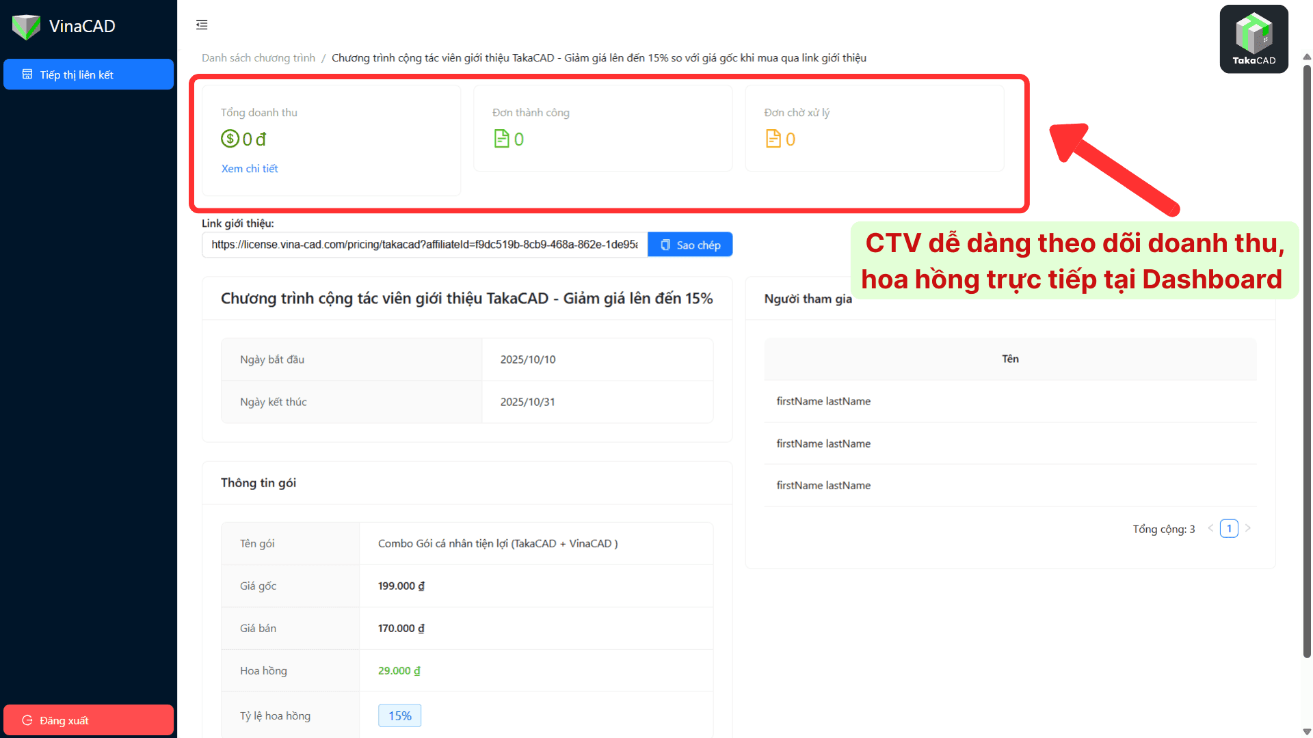The height and width of the screenshot is (738, 1313).
Task: Collapse the sidebar with the menu fold icon
Action: tap(202, 25)
